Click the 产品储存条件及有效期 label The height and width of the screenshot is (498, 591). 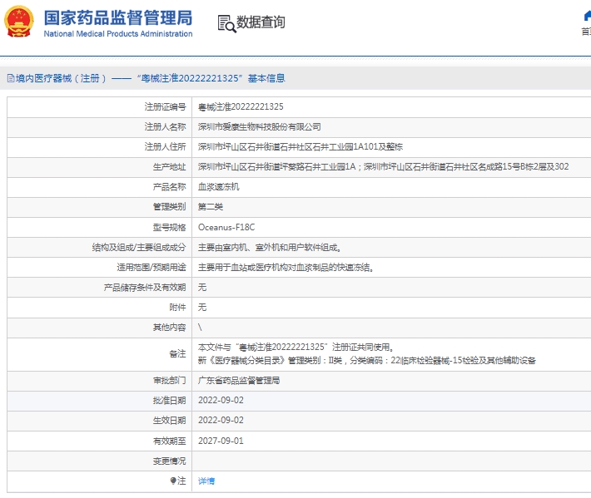[x=145, y=288]
